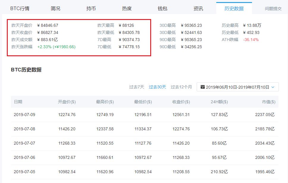The image size is (288, 183).
Task: Click the 90D最低 value ¥34256.25
Action: [x=191, y=47]
